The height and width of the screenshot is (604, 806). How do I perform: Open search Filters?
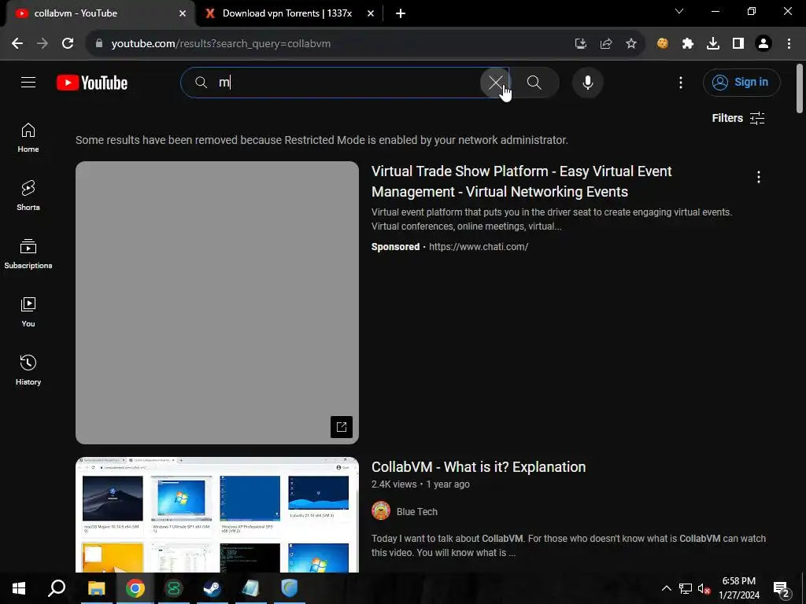(x=738, y=118)
